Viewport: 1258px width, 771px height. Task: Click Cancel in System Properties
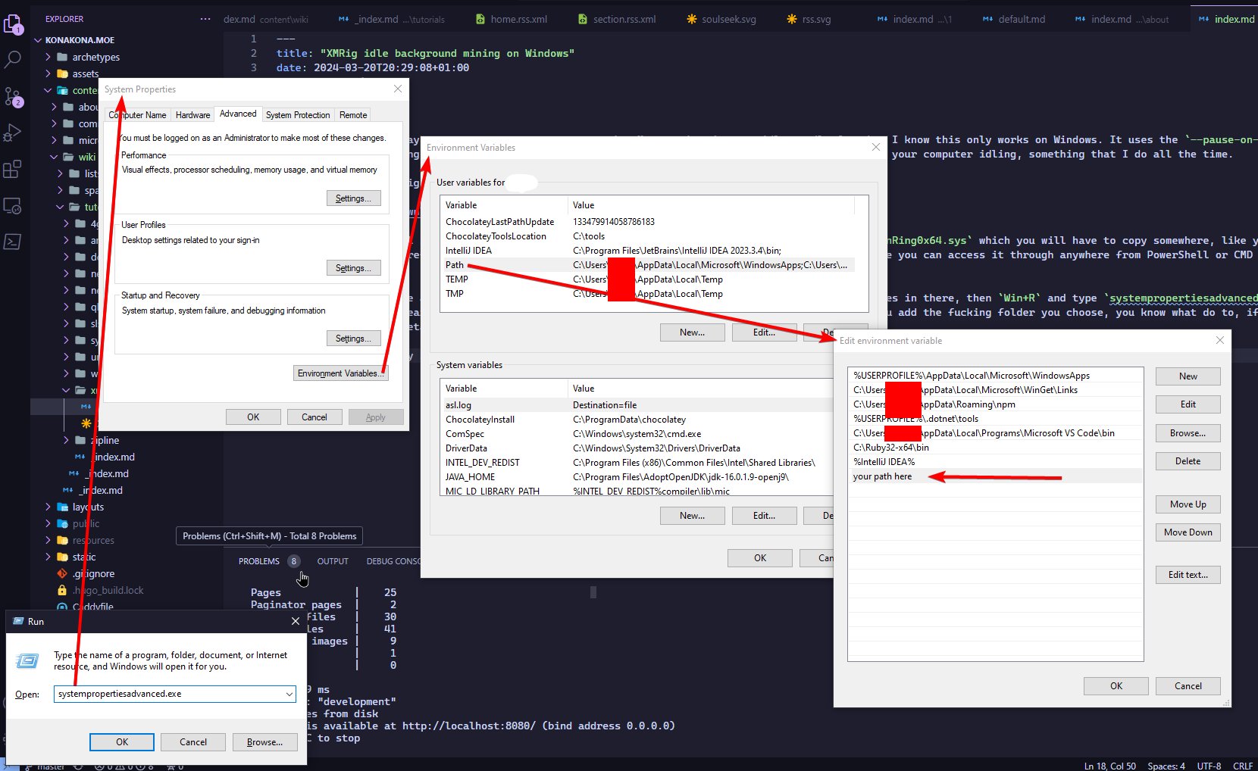pyautogui.click(x=314, y=417)
